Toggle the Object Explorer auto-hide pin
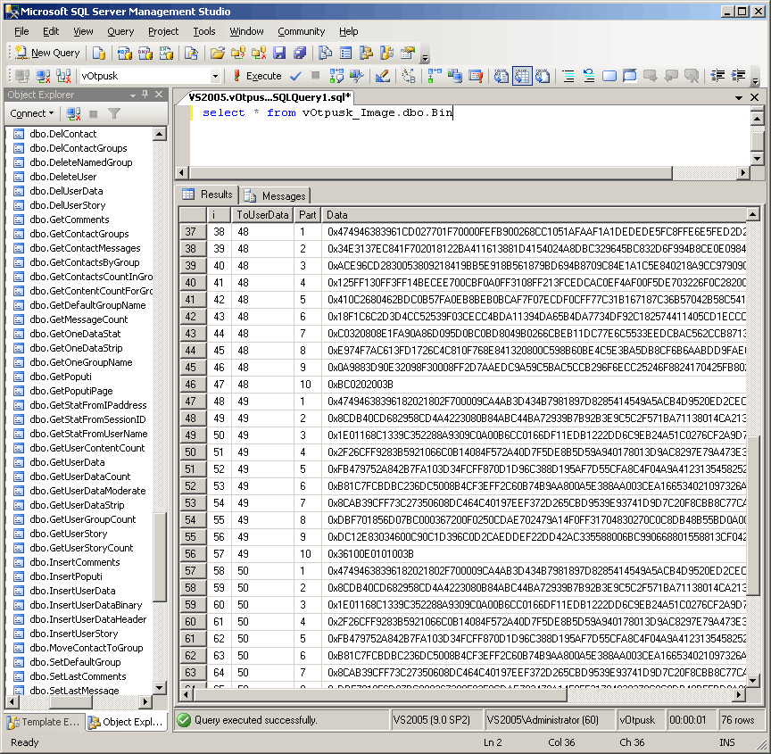Viewport: 771px width, 754px height. click(x=145, y=94)
